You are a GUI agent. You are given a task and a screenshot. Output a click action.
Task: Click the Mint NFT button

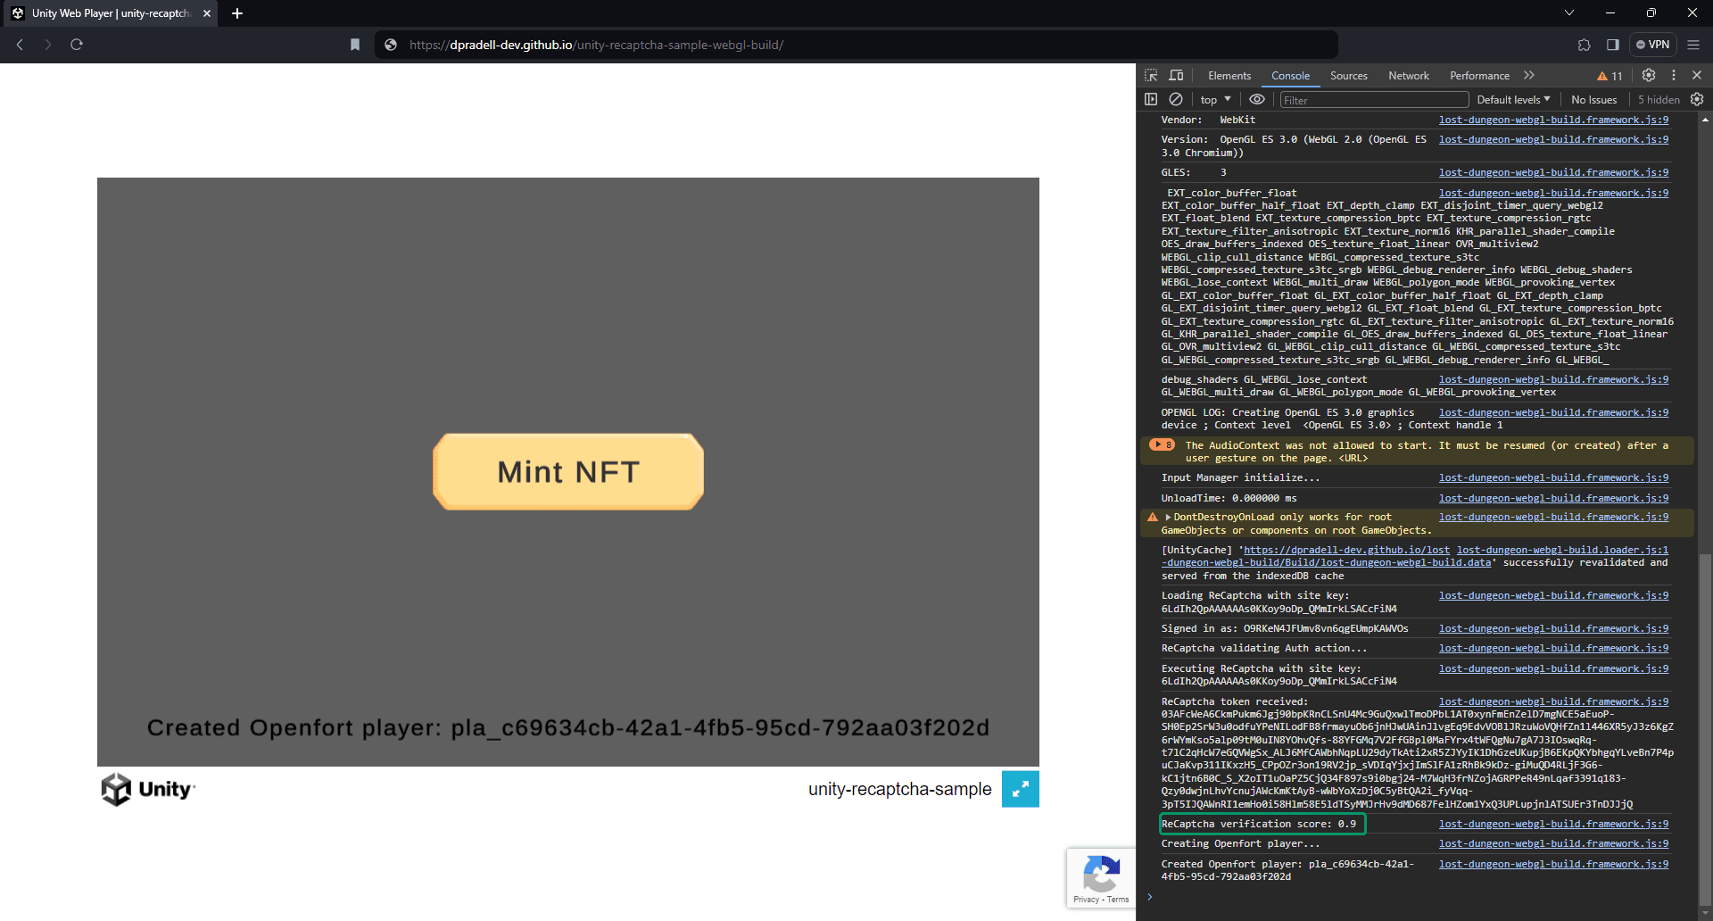567,471
